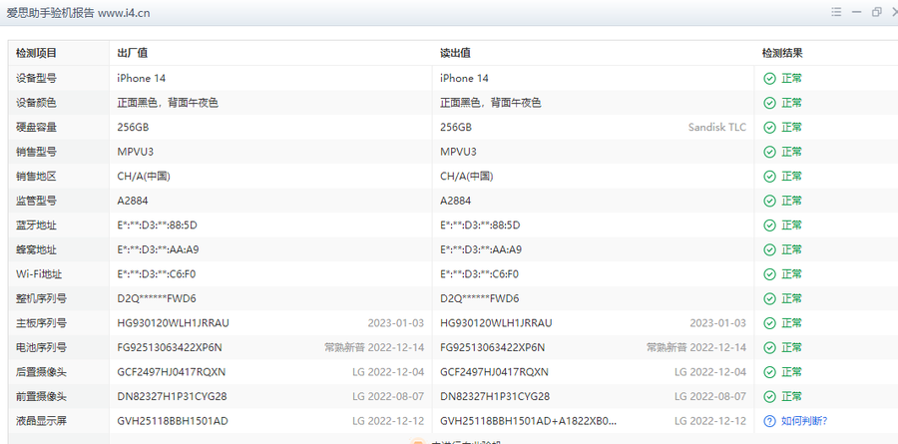The image size is (898, 444).
Task: Select the 电池序列号 row label
Action: (41, 348)
